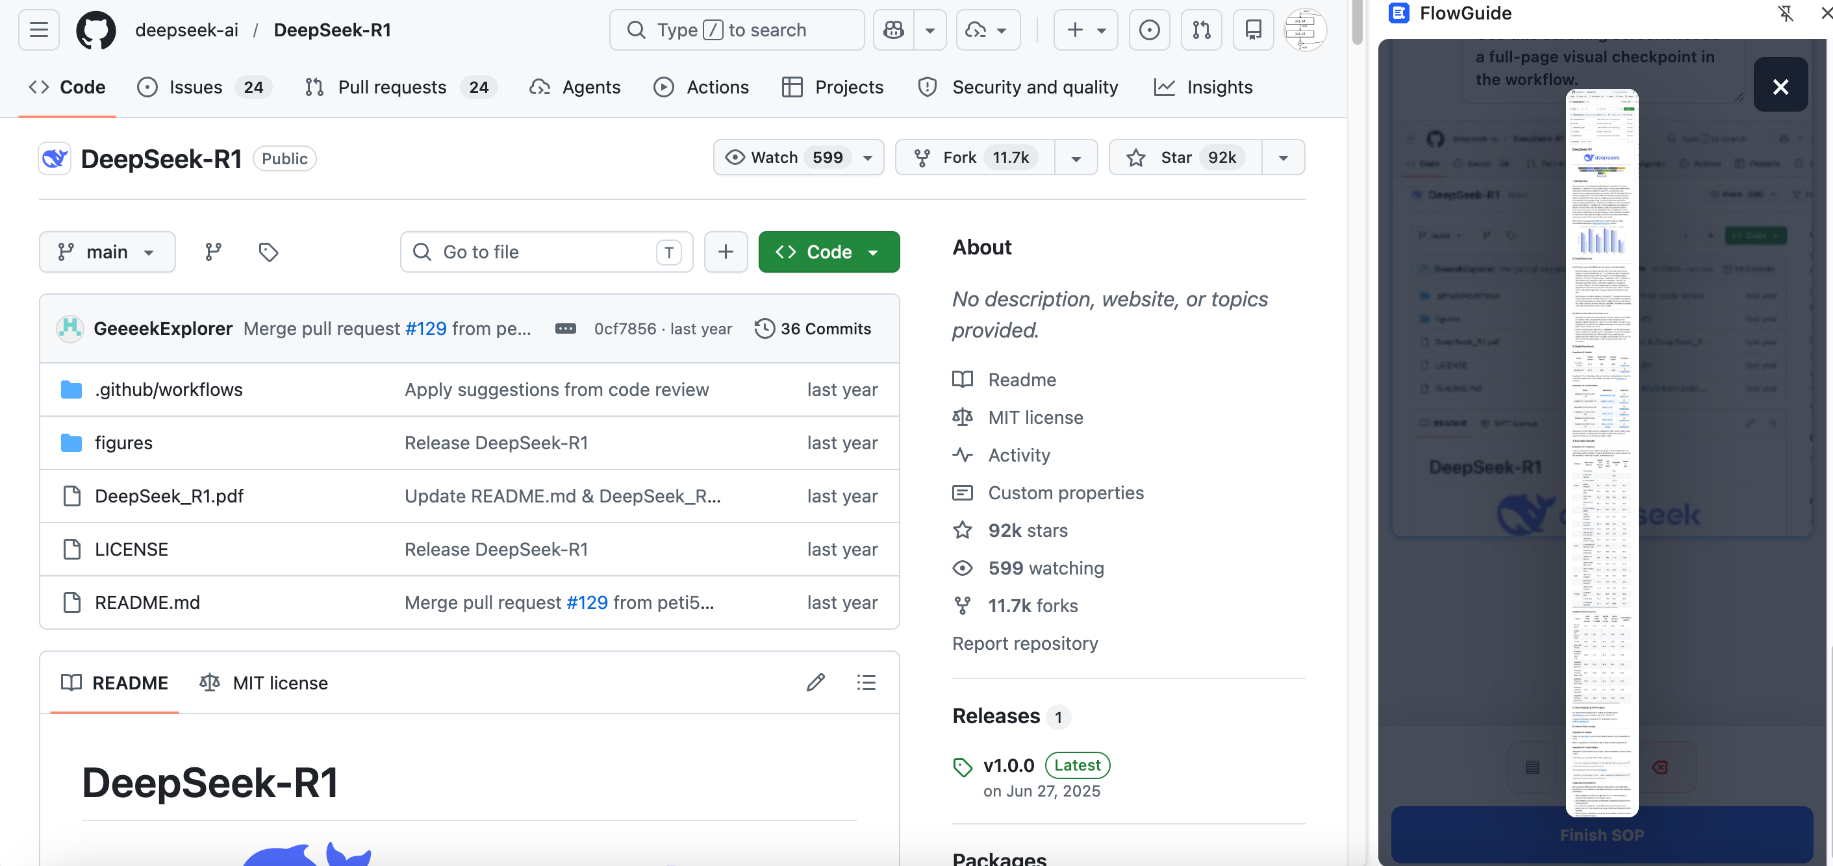Open the figures folder
Viewport: 1833px width, 866px height.
click(124, 443)
